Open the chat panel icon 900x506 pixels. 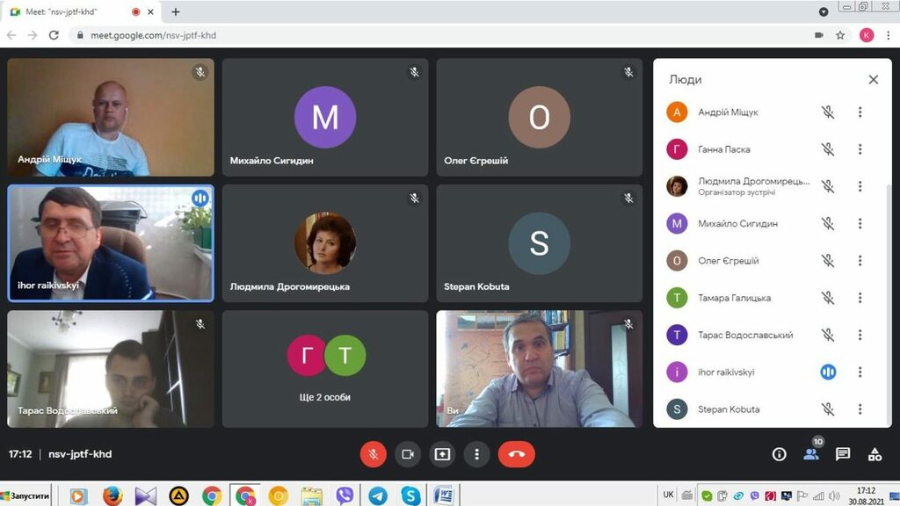coord(843,454)
